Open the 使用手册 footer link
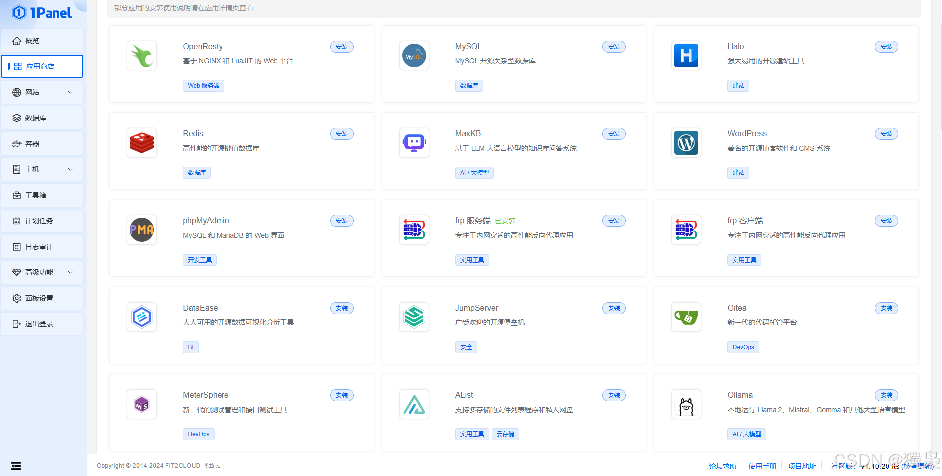The height and width of the screenshot is (476, 942). point(762,466)
